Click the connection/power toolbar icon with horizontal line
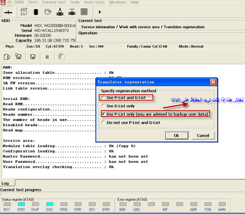The height and width of the screenshot is (214, 245). 8,12
